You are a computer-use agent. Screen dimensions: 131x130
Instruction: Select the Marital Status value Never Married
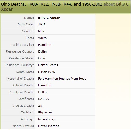(x=49, y=126)
